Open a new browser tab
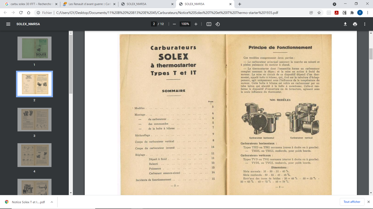This screenshot has height=209, width=373. tap(240, 4)
